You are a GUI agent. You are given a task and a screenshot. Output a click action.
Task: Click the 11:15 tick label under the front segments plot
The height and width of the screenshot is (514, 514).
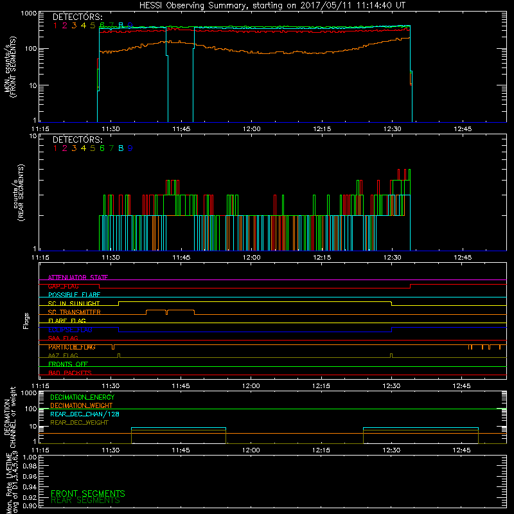(x=40, y=129)
